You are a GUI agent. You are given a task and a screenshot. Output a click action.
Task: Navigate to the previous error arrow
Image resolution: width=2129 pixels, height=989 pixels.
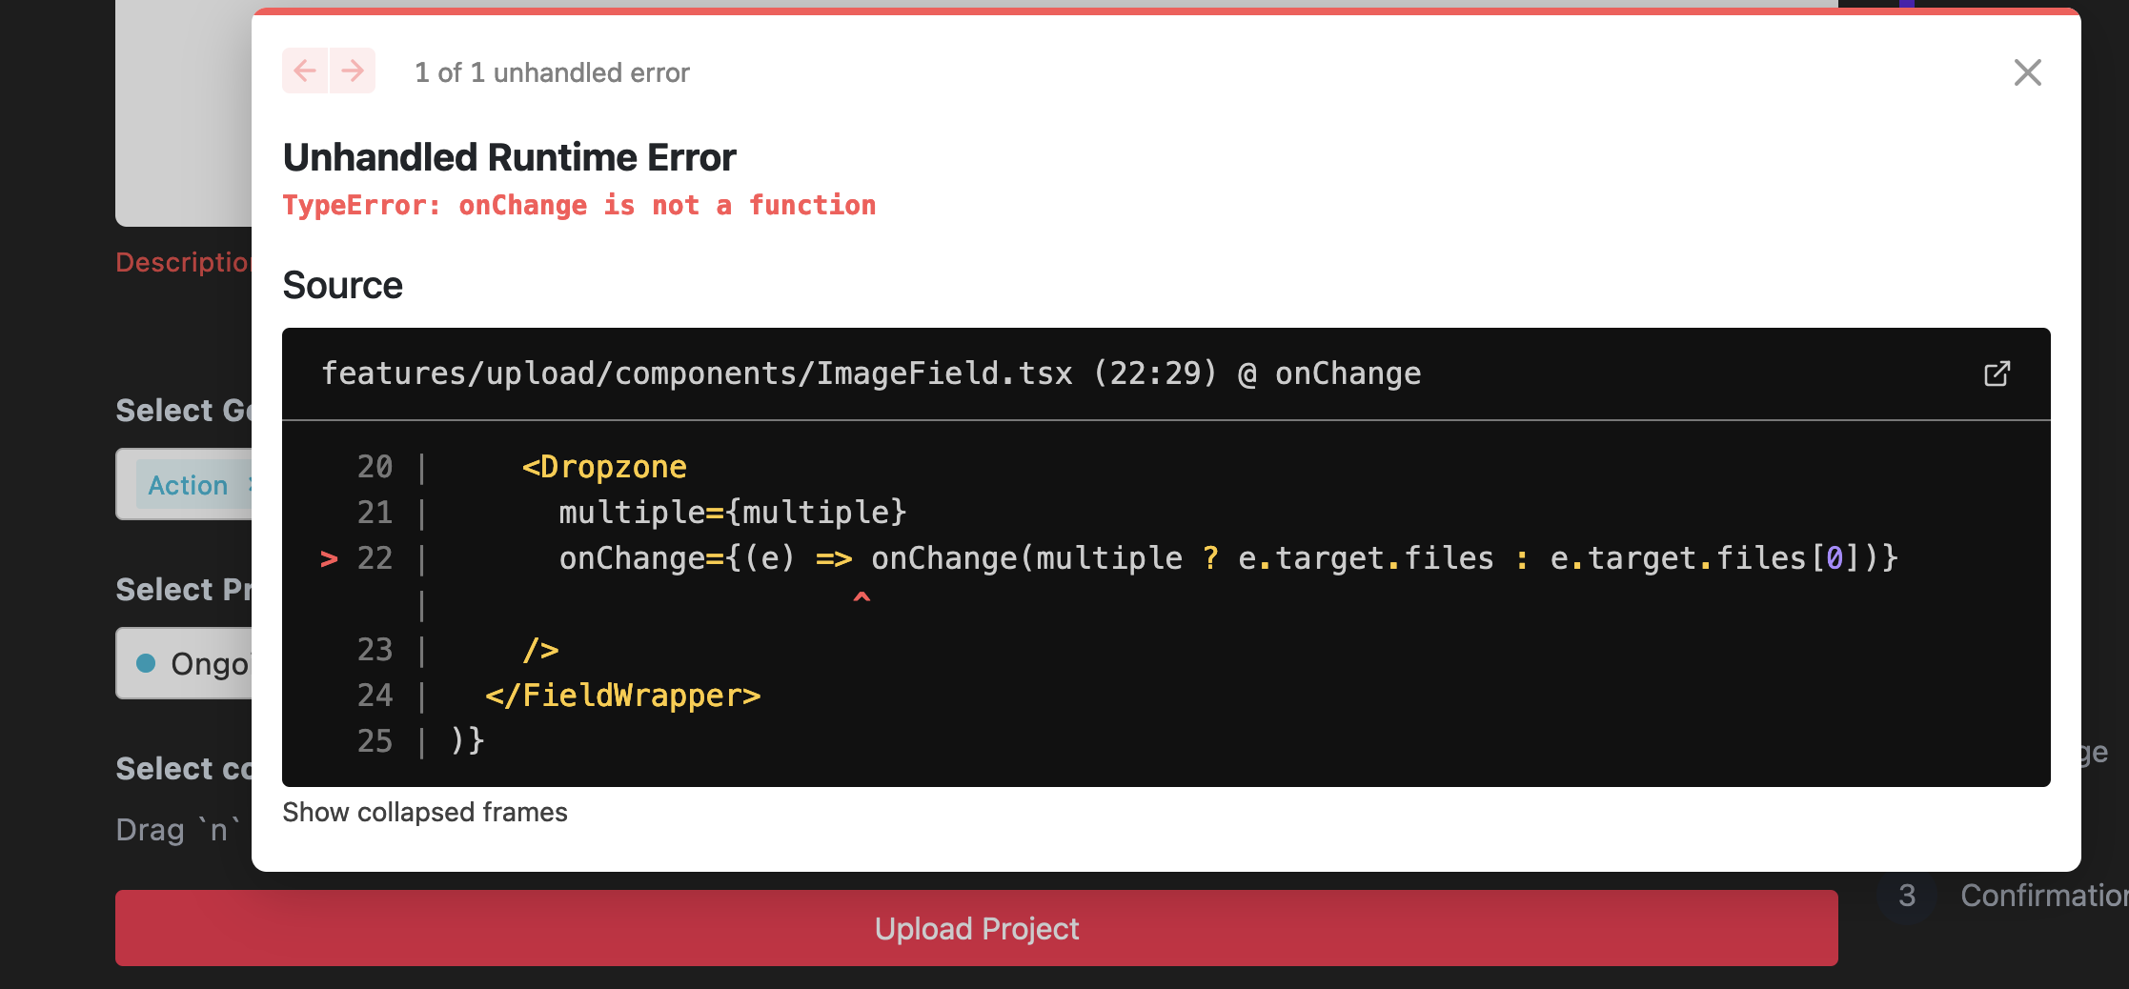[304, 71]
